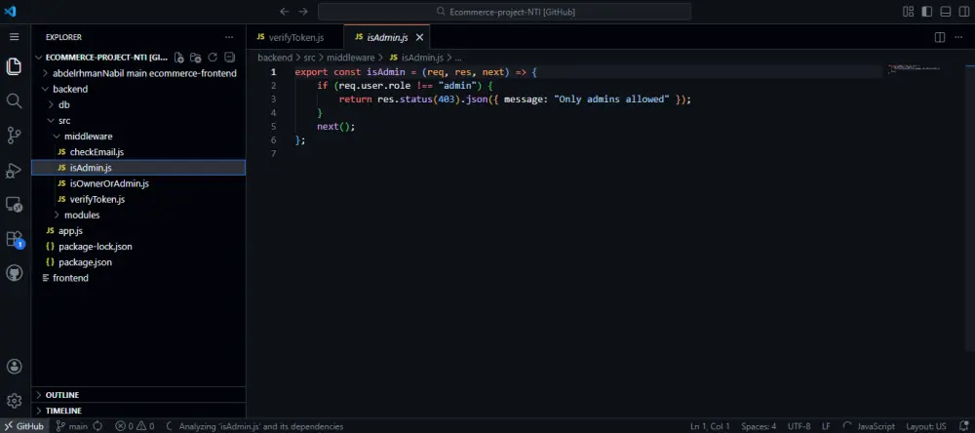
Task: Open the Accounts menu
Action: point(15,367)
